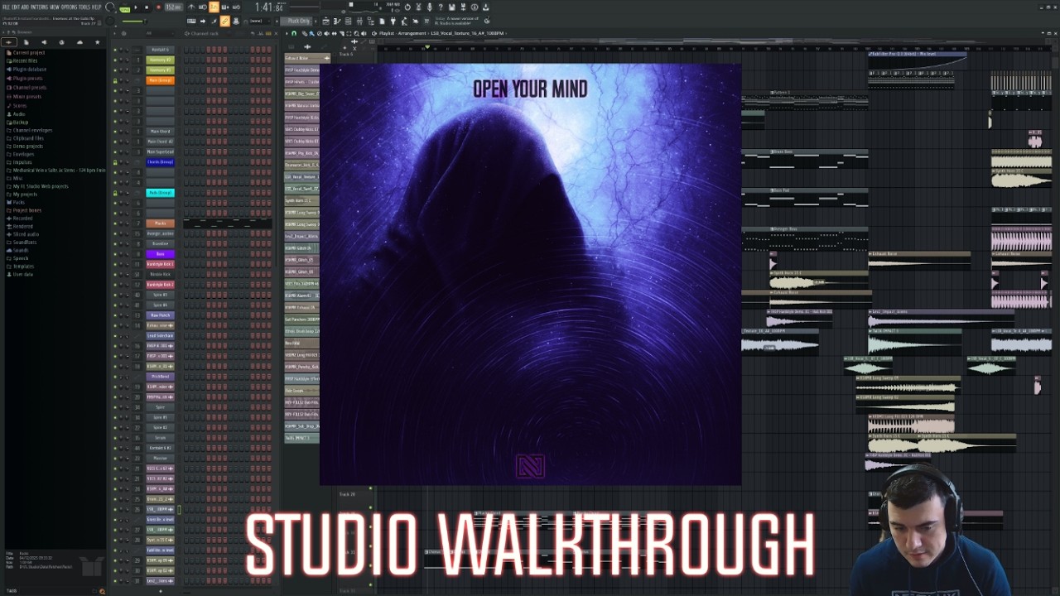Click the red Record button
The width and height of the screenshot is (1060, 596).
click(x=158, y=7)
